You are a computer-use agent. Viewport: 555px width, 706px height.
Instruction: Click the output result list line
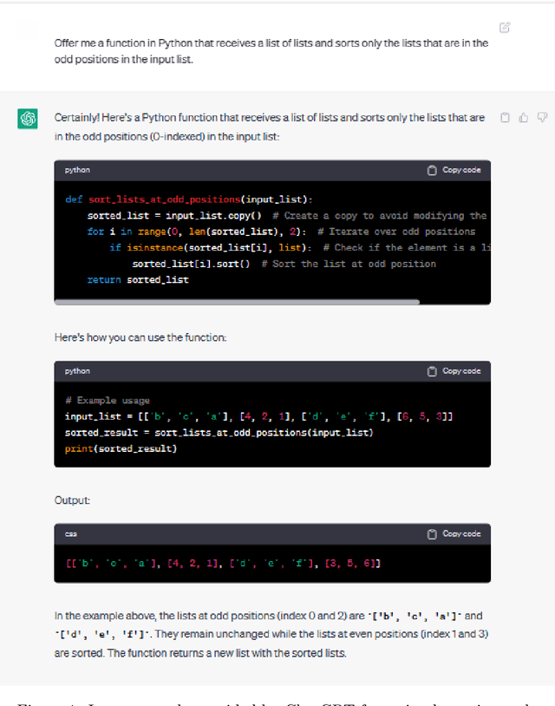tap(223, 563)
